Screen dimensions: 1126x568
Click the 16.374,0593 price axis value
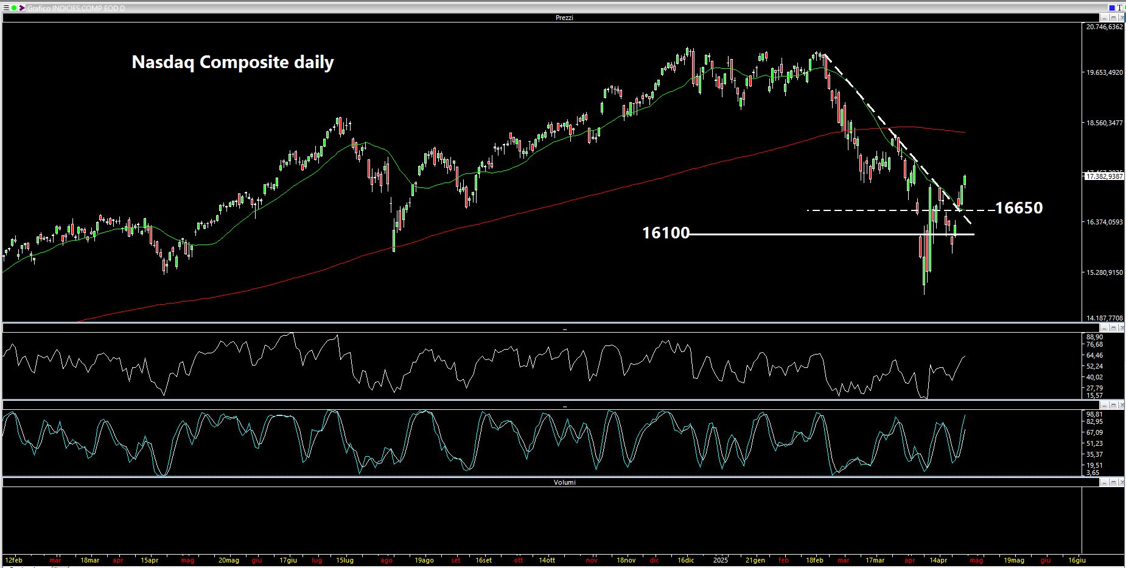(1105, 222)
